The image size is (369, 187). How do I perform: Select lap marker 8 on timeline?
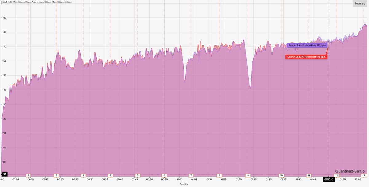point(219,176)
